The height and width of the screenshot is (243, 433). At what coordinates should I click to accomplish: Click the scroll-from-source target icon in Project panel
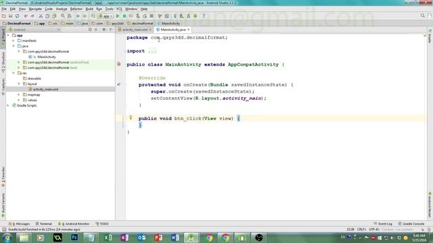pos(90,30)
